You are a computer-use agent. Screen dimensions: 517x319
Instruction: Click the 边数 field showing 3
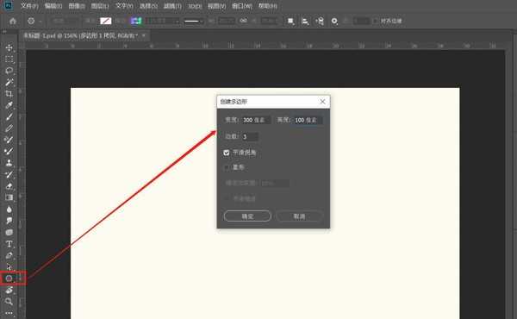pos(250,136)
